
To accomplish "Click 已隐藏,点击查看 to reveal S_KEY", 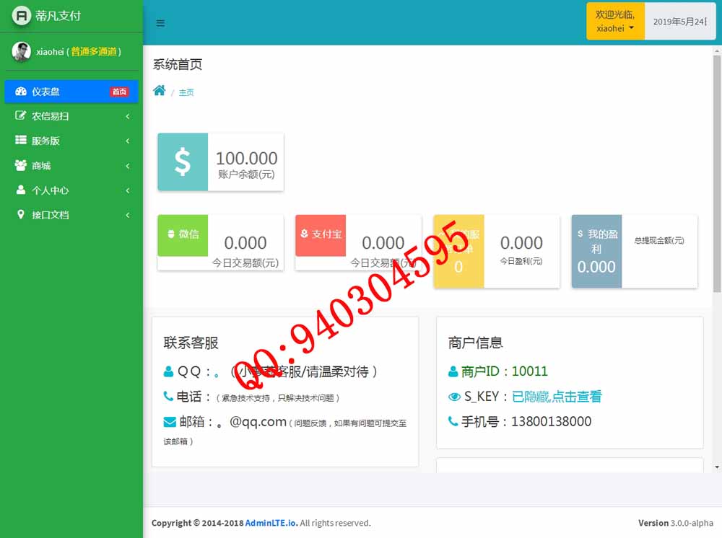I will [x=556, y=397].
